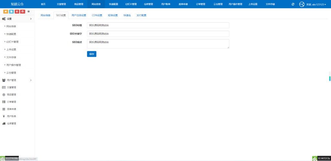
Task: Open the abc123123 user dropdown
Action: 316,4
